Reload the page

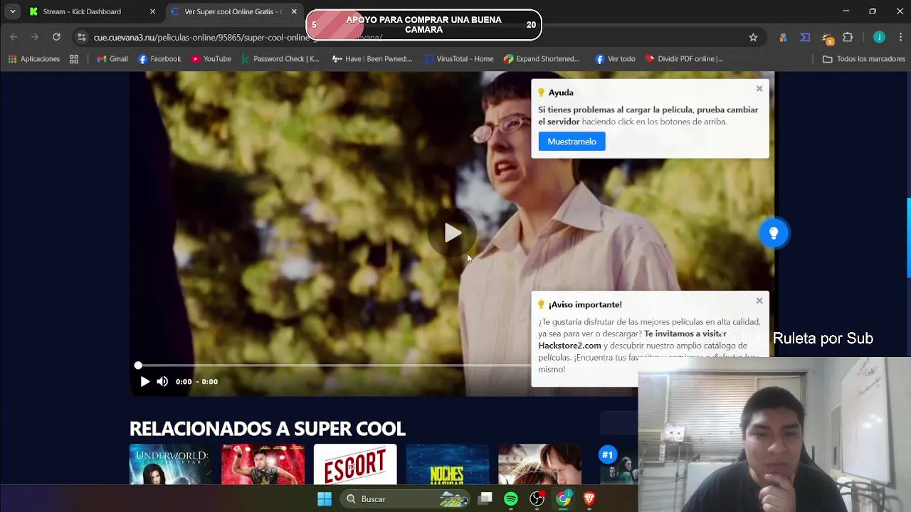point(56,37)
